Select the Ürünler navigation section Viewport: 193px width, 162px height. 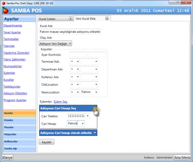coord(20,120)
